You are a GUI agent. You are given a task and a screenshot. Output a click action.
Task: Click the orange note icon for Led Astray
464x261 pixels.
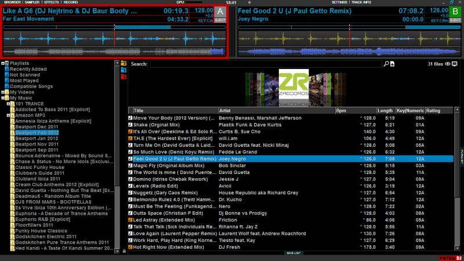coord(130,220)
